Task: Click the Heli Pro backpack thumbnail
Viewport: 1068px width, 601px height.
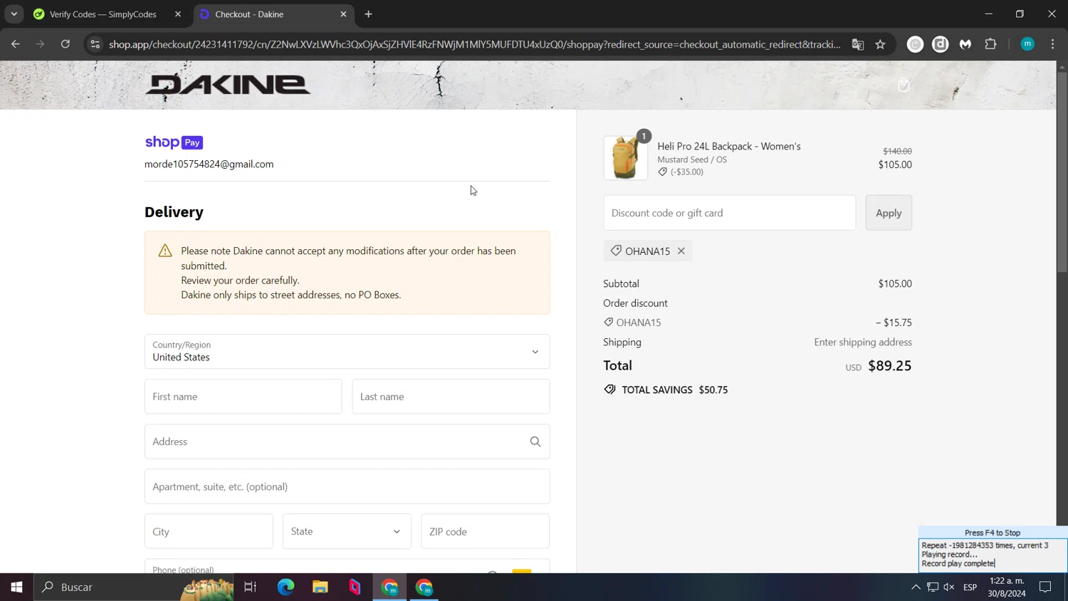Action: tap(625, 158)
